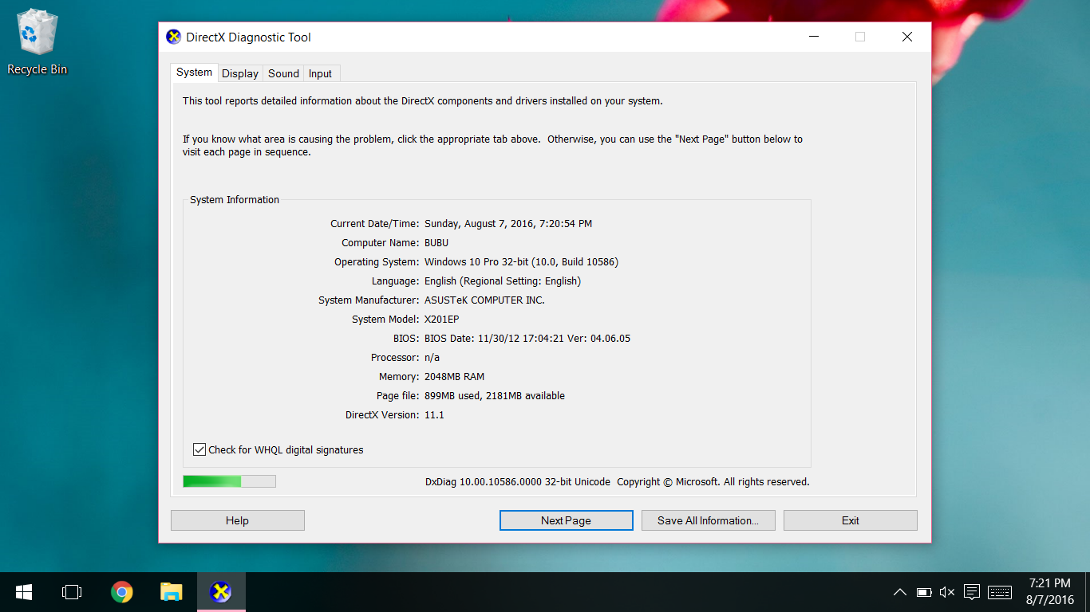This screenshot has height=612, width=1090.
Task: Close the DirectX Diagnostic Tool window
Action: (907, 37)
